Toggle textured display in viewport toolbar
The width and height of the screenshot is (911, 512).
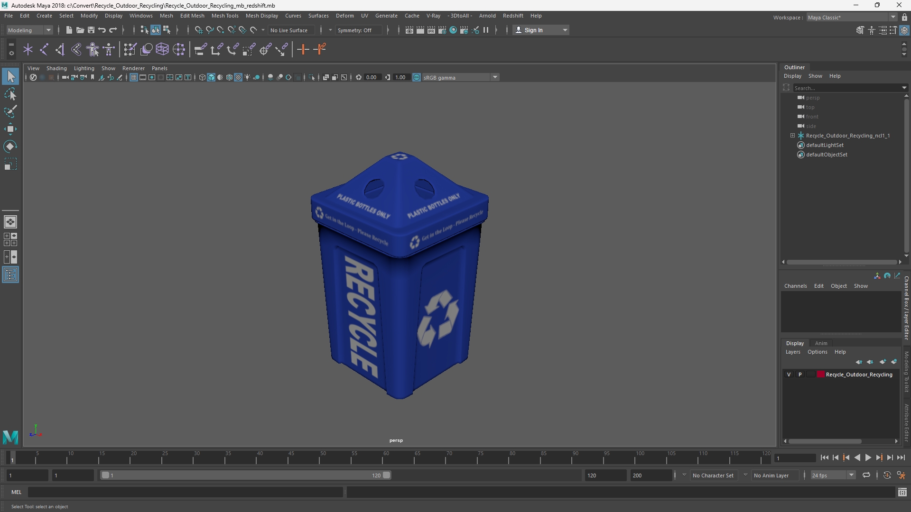(x=239, y=77)
